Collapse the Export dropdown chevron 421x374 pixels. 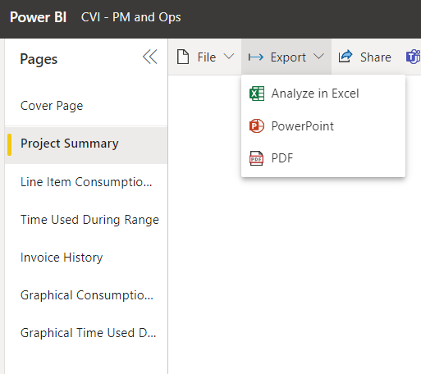318,57
